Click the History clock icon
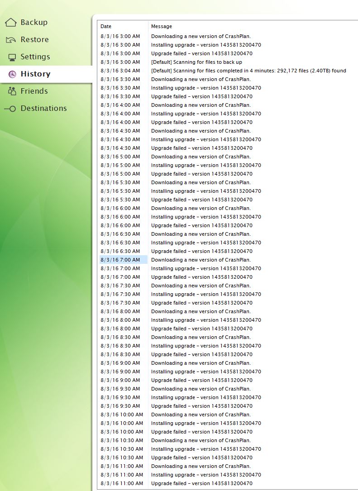This screenshot has width=358, height=491. pyautogui.click(x=12, y=74)
